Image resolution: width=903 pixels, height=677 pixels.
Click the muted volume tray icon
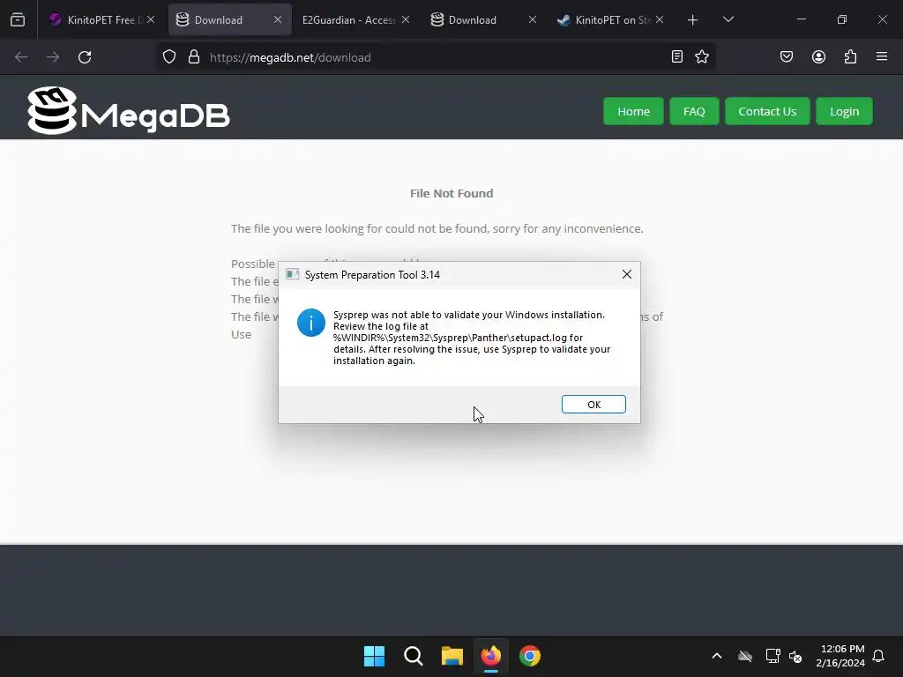pyautogui.click(x=795, y=656)
